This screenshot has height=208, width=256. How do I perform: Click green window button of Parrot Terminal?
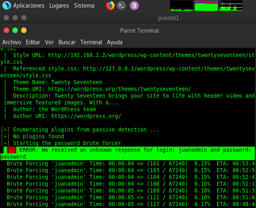[x=15, y=30]
